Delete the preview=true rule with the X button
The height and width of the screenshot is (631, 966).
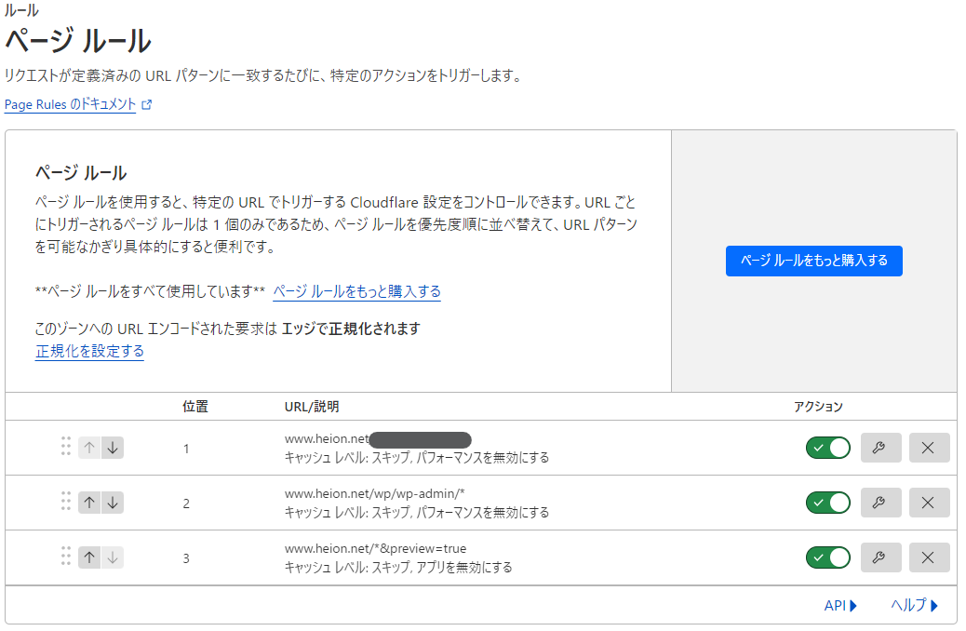click(929, 557)
